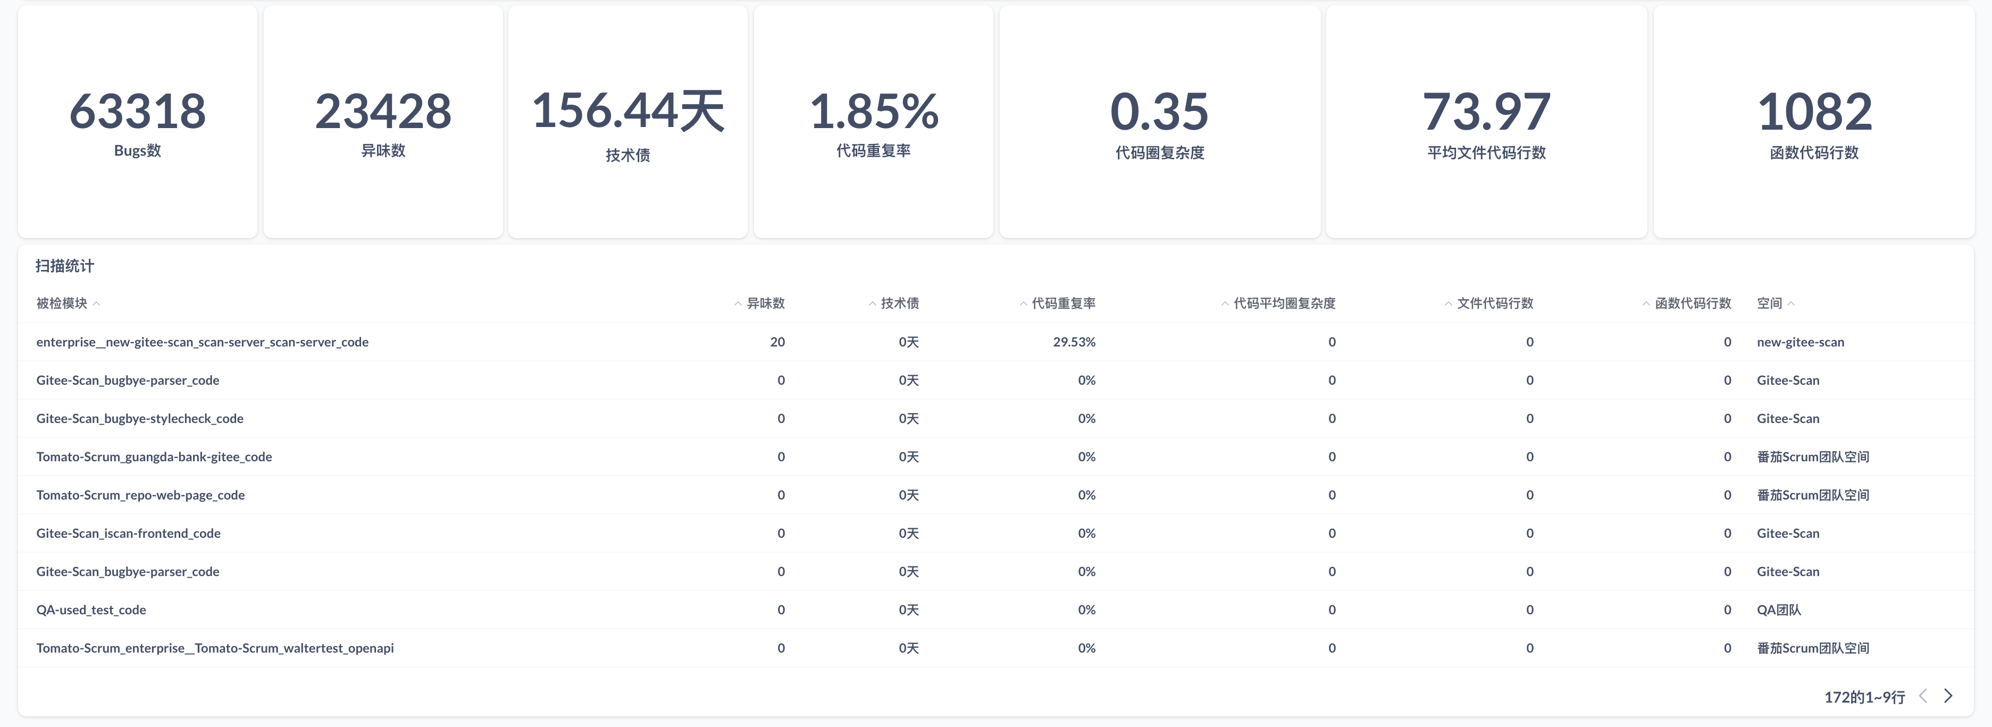Click the sort chevron next to 代码重复率

tap(1023, 303)
